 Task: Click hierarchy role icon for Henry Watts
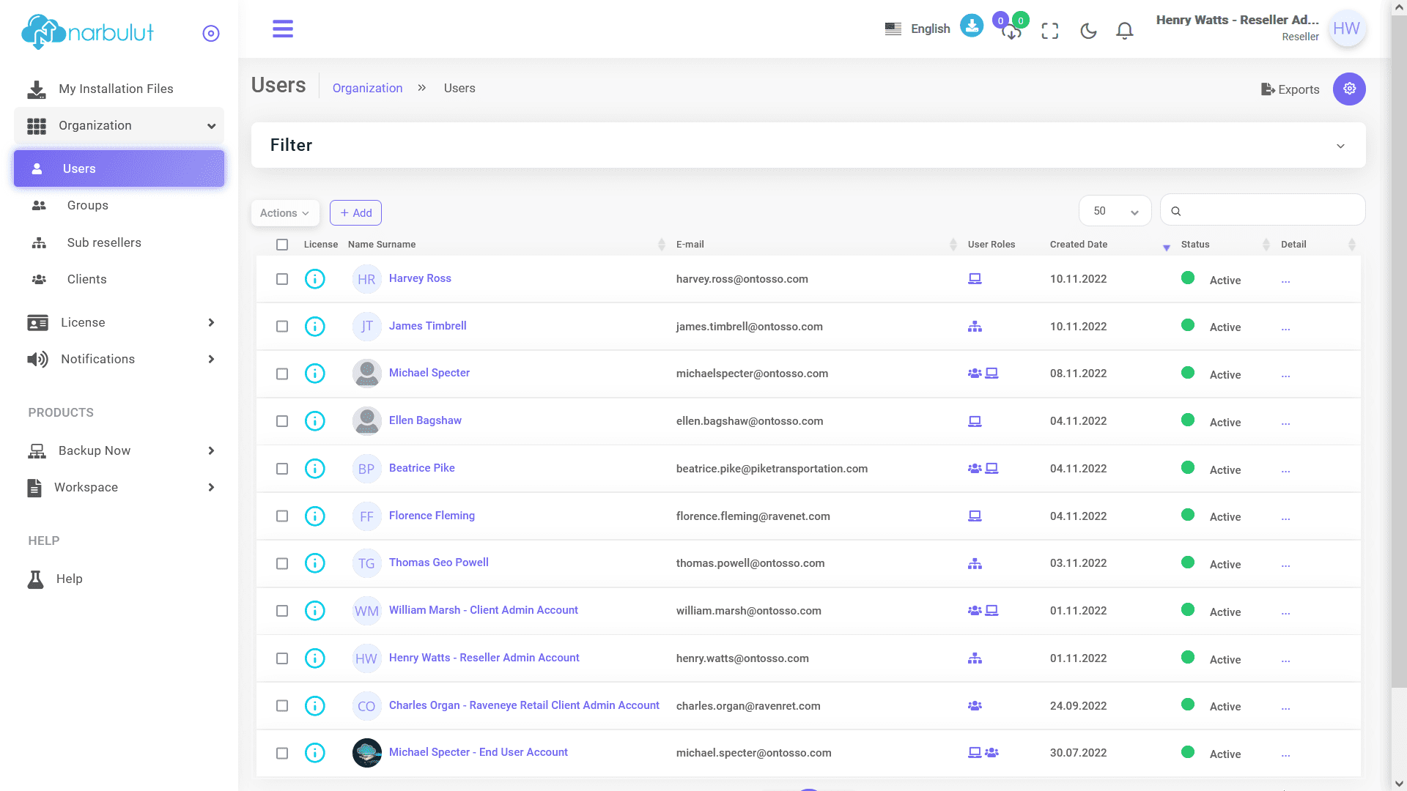975,658
